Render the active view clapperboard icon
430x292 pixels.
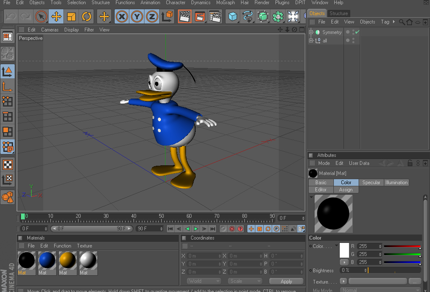[x=185, y=16]
